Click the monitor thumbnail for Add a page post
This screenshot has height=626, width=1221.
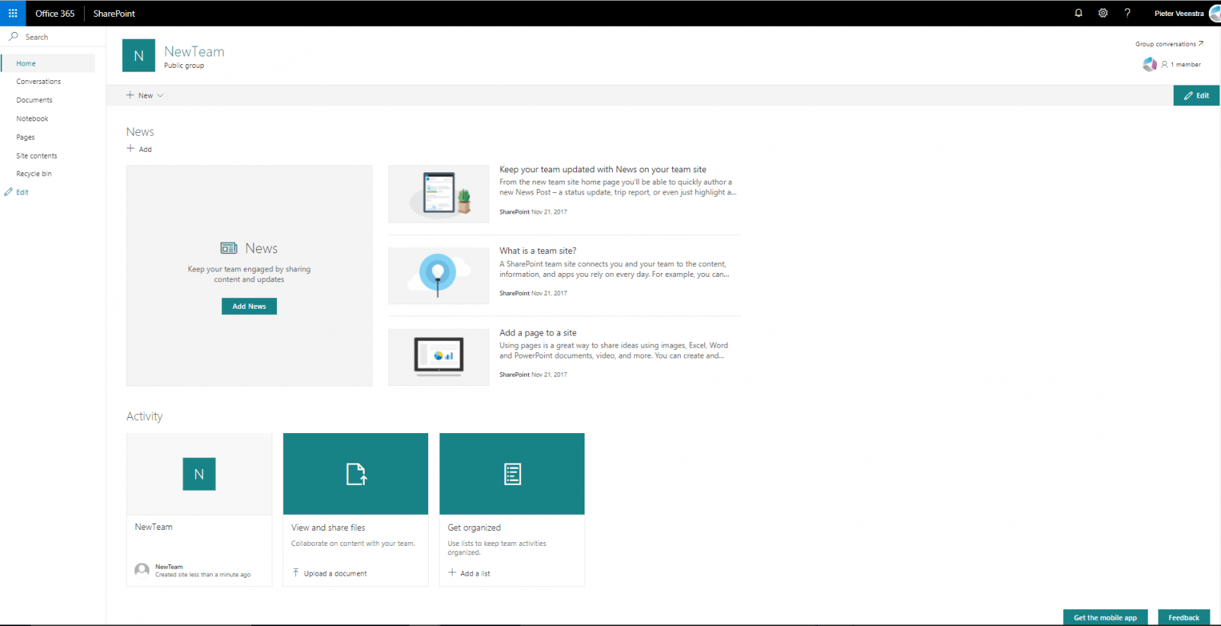point(439,357)
